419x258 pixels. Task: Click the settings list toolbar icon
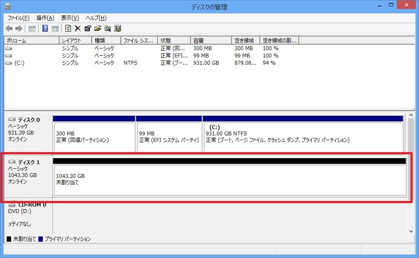pyautogui.click(x=118, y=28)
